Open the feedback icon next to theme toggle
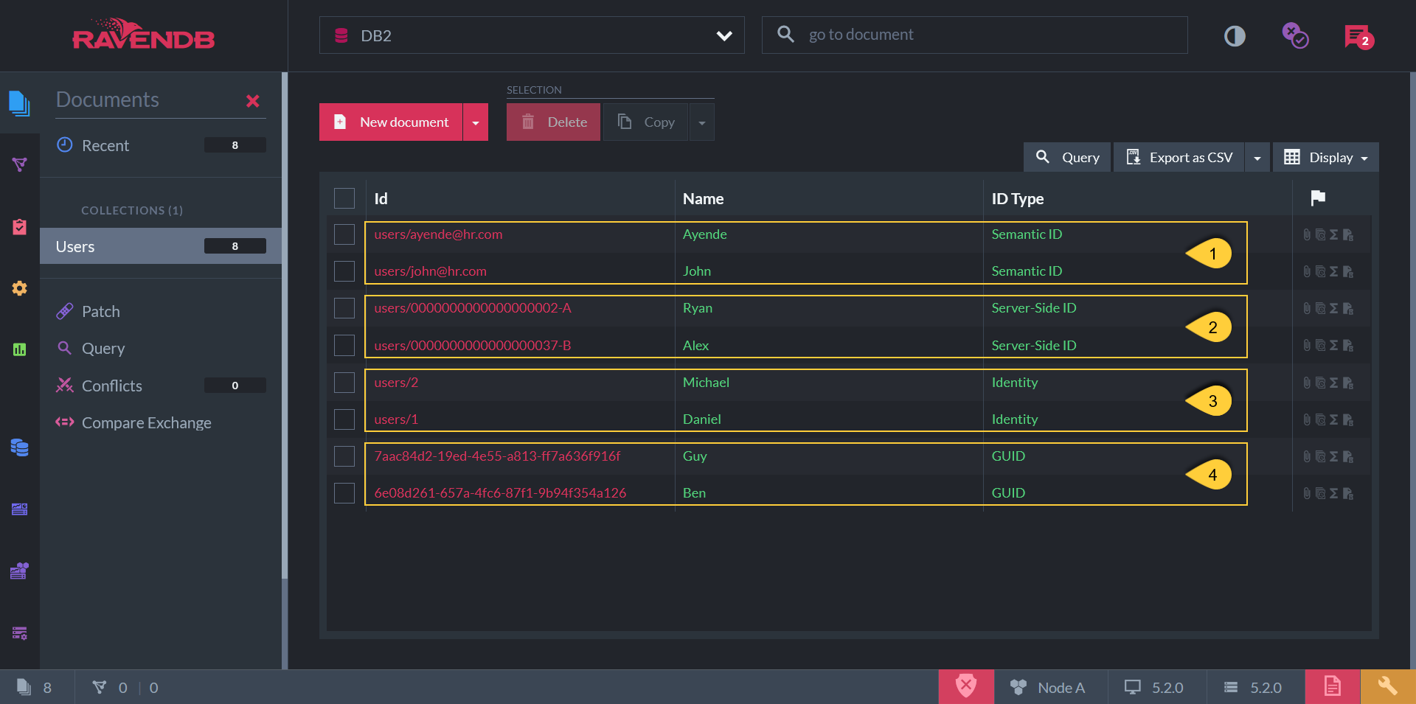 (x=1295, y=35)
